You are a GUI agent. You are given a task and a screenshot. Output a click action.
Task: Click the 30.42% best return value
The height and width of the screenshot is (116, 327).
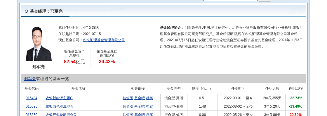(107, 61)
